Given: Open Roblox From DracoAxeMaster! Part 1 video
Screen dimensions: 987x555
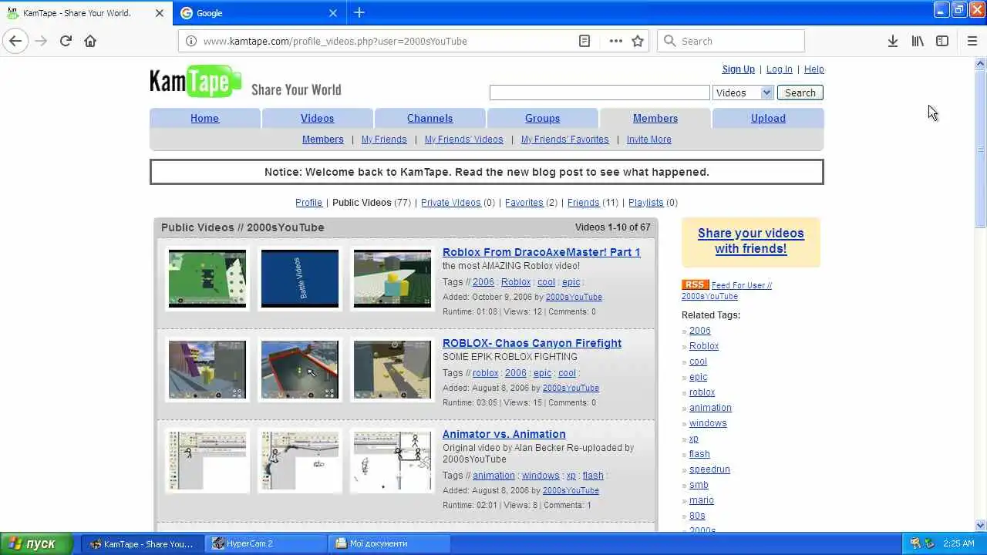Looking at the screenshot, I should (x=541, y=252).
